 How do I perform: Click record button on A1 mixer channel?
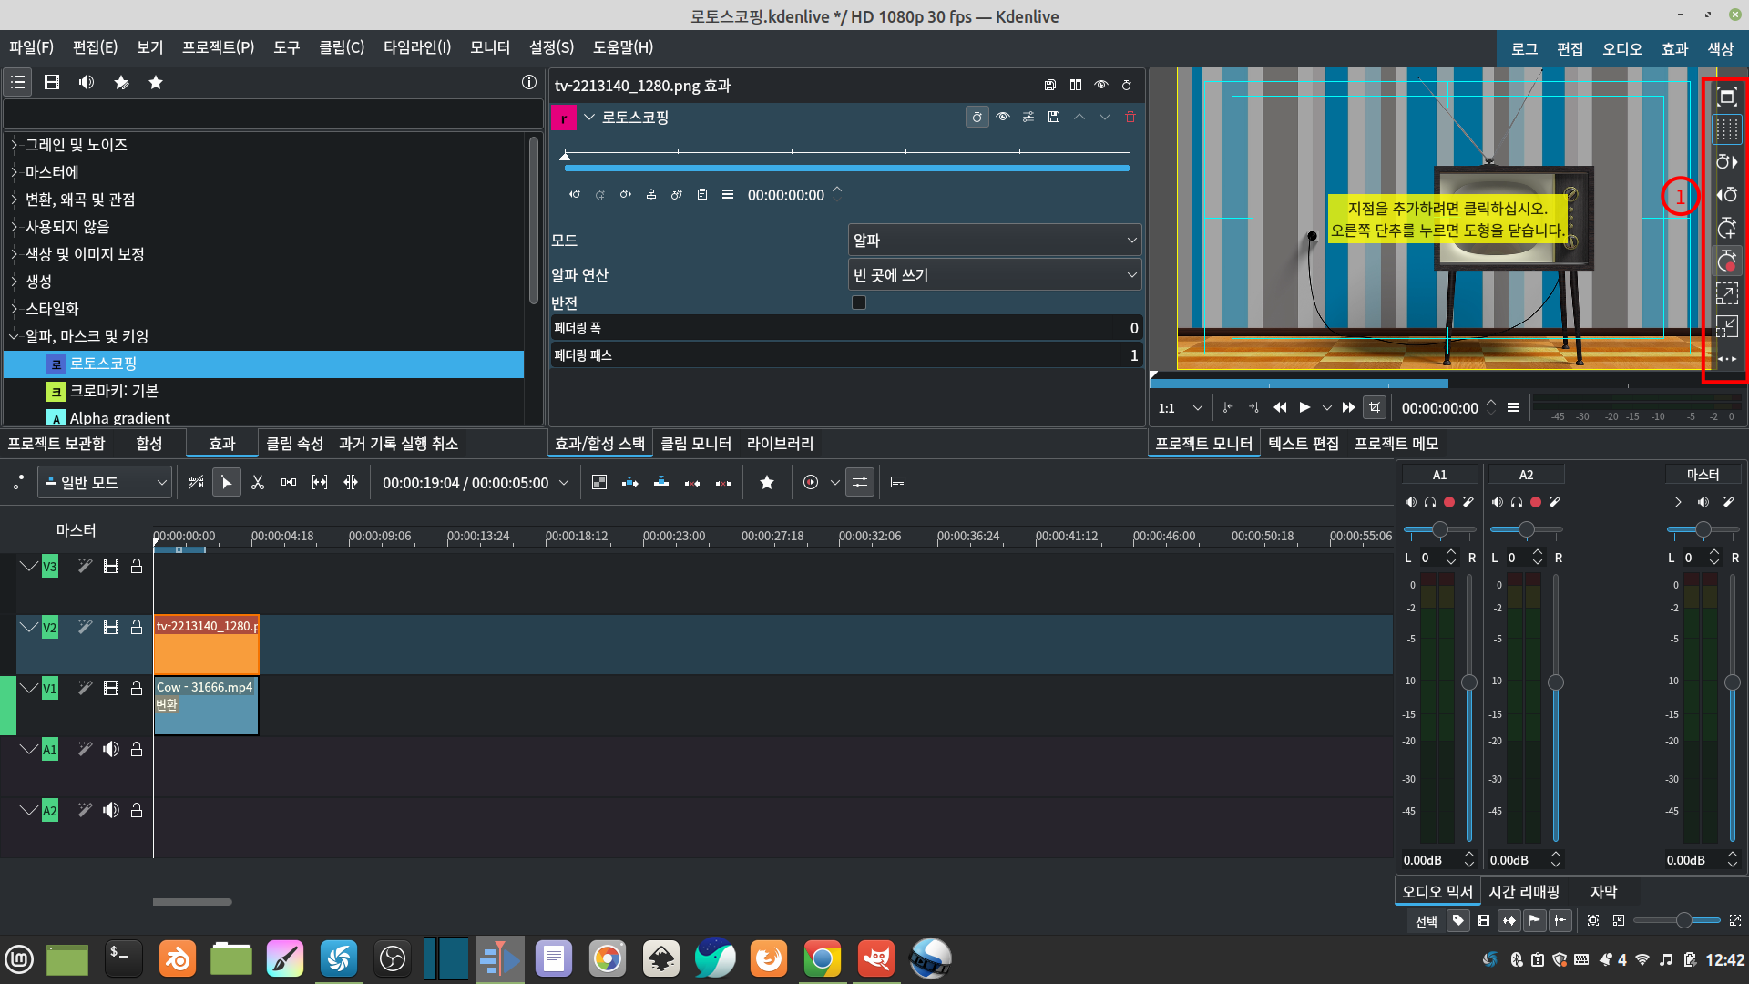coord(1449,502)
